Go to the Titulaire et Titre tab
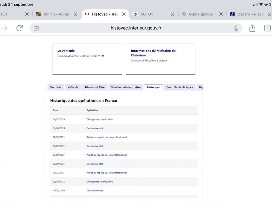Viewport: 272px width, 204px height. 95,87
